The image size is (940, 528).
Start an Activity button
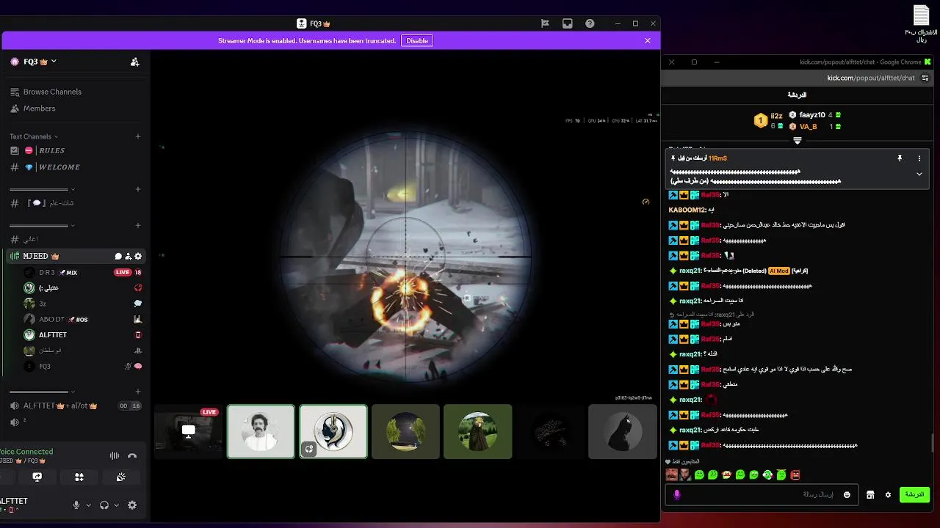pyautogui.click(x=79, y=477)
